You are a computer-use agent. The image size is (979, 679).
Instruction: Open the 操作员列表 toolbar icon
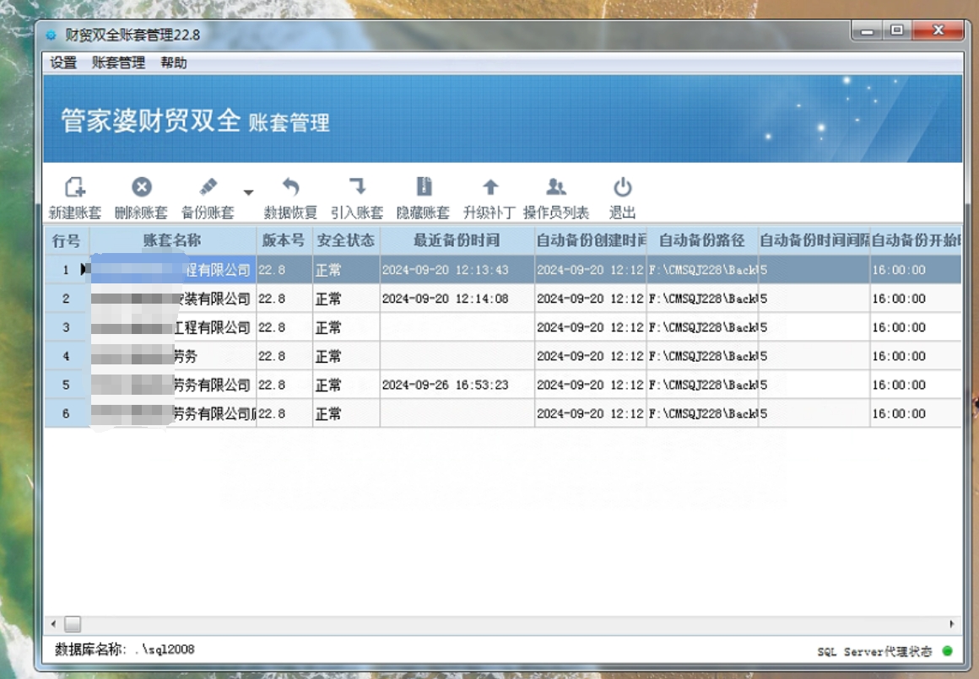pyautogui.click(x=555, y=187)
